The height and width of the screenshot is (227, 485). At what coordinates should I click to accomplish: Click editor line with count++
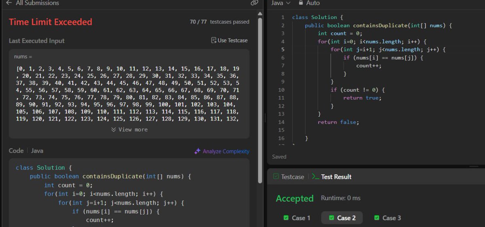[x=369, y=66]
